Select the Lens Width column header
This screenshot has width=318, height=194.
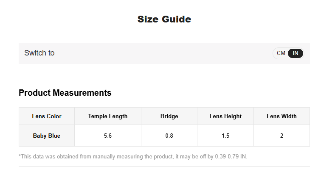[281, 116]
